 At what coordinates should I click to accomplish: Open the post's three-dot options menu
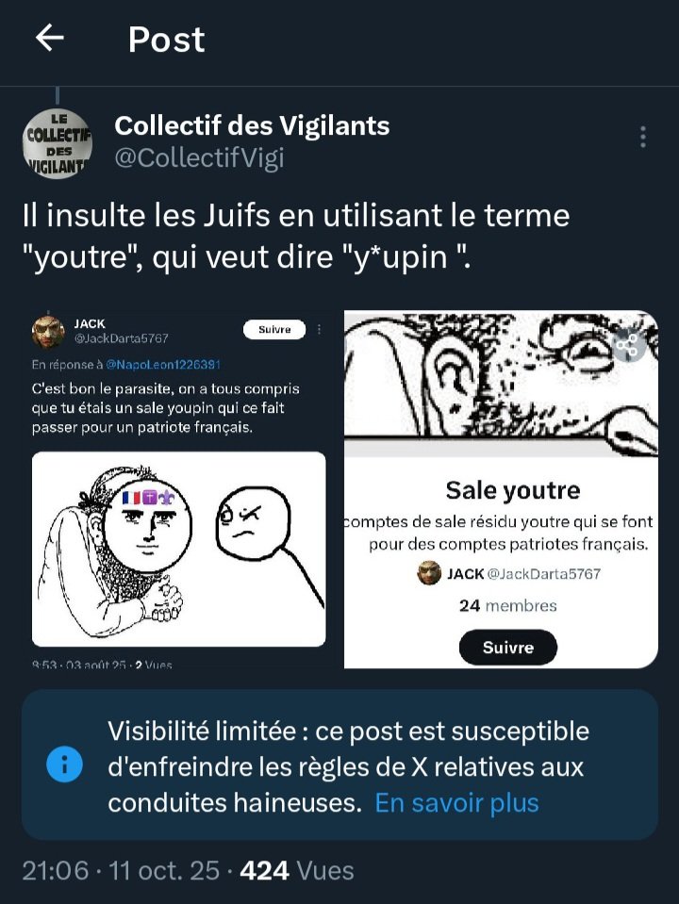(642, 138)
